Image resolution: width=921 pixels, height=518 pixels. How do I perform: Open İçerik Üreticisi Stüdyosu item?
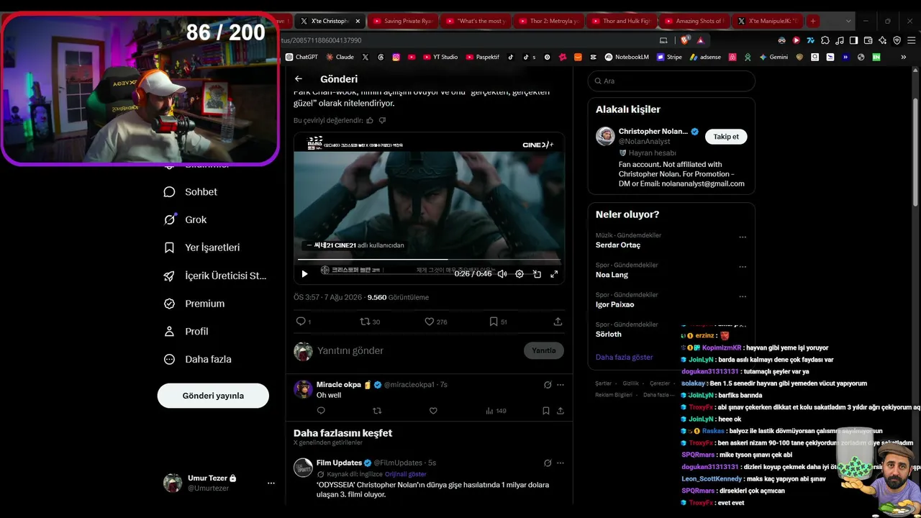215,276
